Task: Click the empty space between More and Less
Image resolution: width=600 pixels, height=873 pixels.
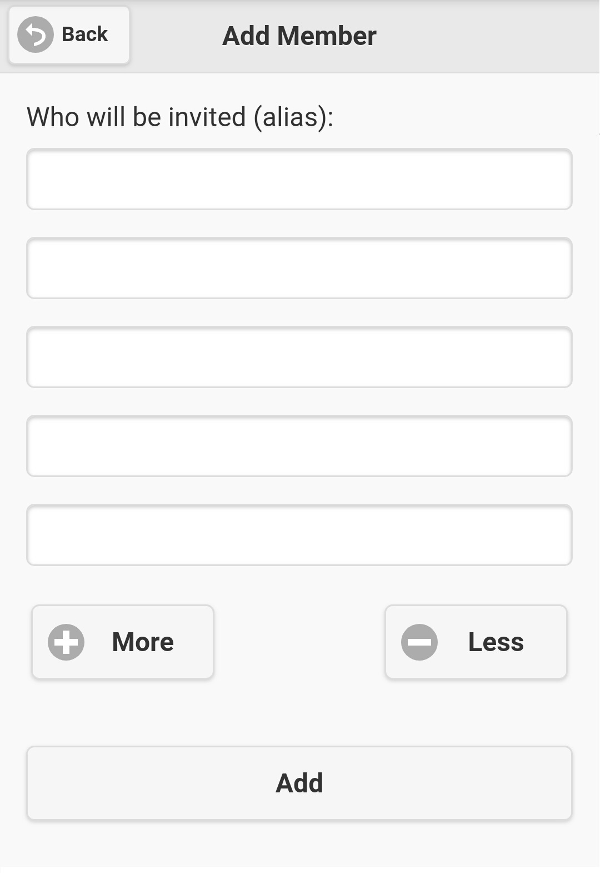Action: [x=299, y=642]
